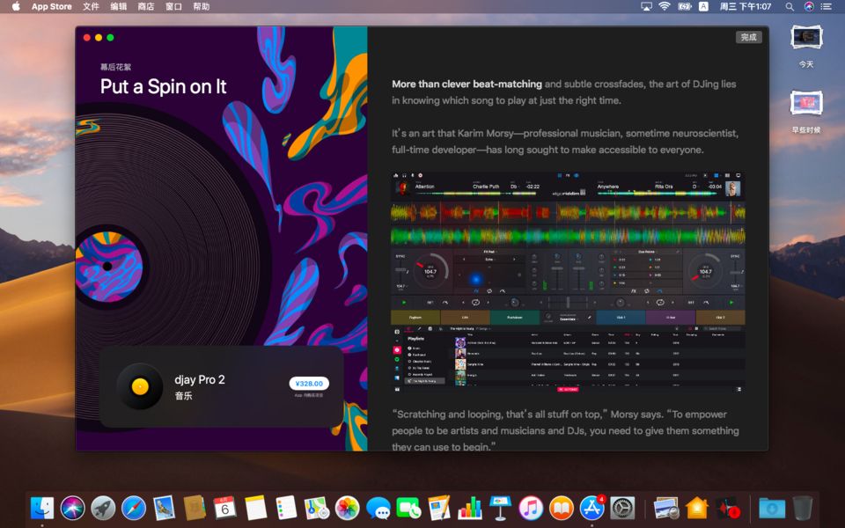Open the 商店 menu

(146, 6)
